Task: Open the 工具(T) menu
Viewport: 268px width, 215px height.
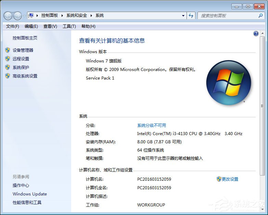Action: coord(69,26)
